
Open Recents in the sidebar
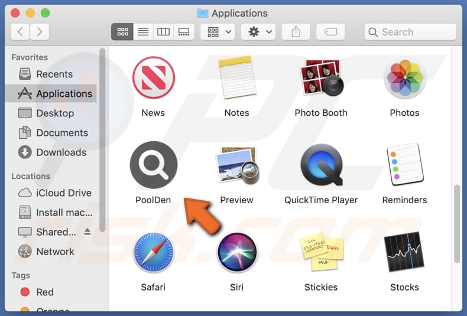[51, 74]
